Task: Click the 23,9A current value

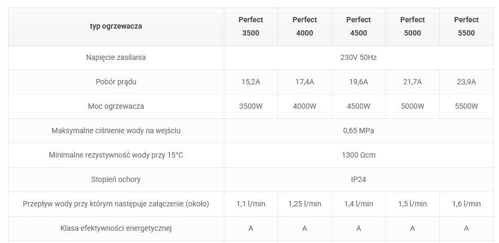Action: (466, 82)
